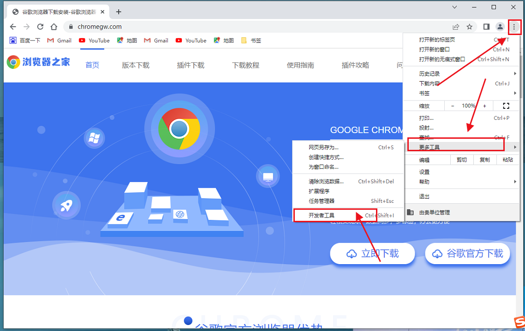Open the first Gmail bookmark
This screenshot has height=331, width=525.
pyautogui.click(x=59, y=41)
